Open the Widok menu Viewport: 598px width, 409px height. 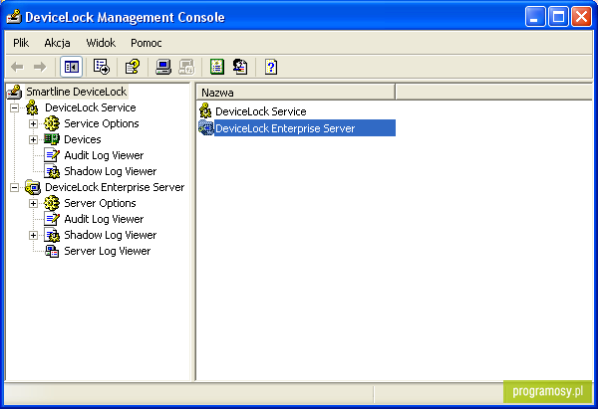point(101,43)
